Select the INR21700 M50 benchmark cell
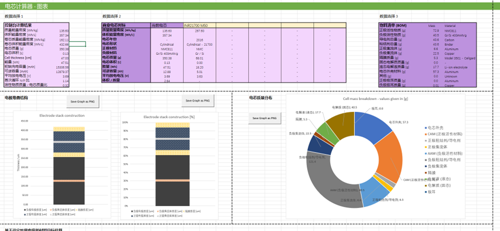 199,25
